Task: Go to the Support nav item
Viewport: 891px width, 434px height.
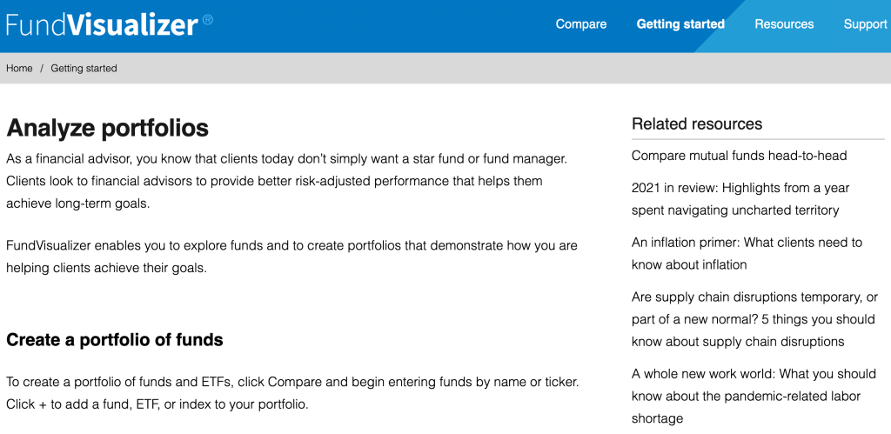Action: coord(865,24)
